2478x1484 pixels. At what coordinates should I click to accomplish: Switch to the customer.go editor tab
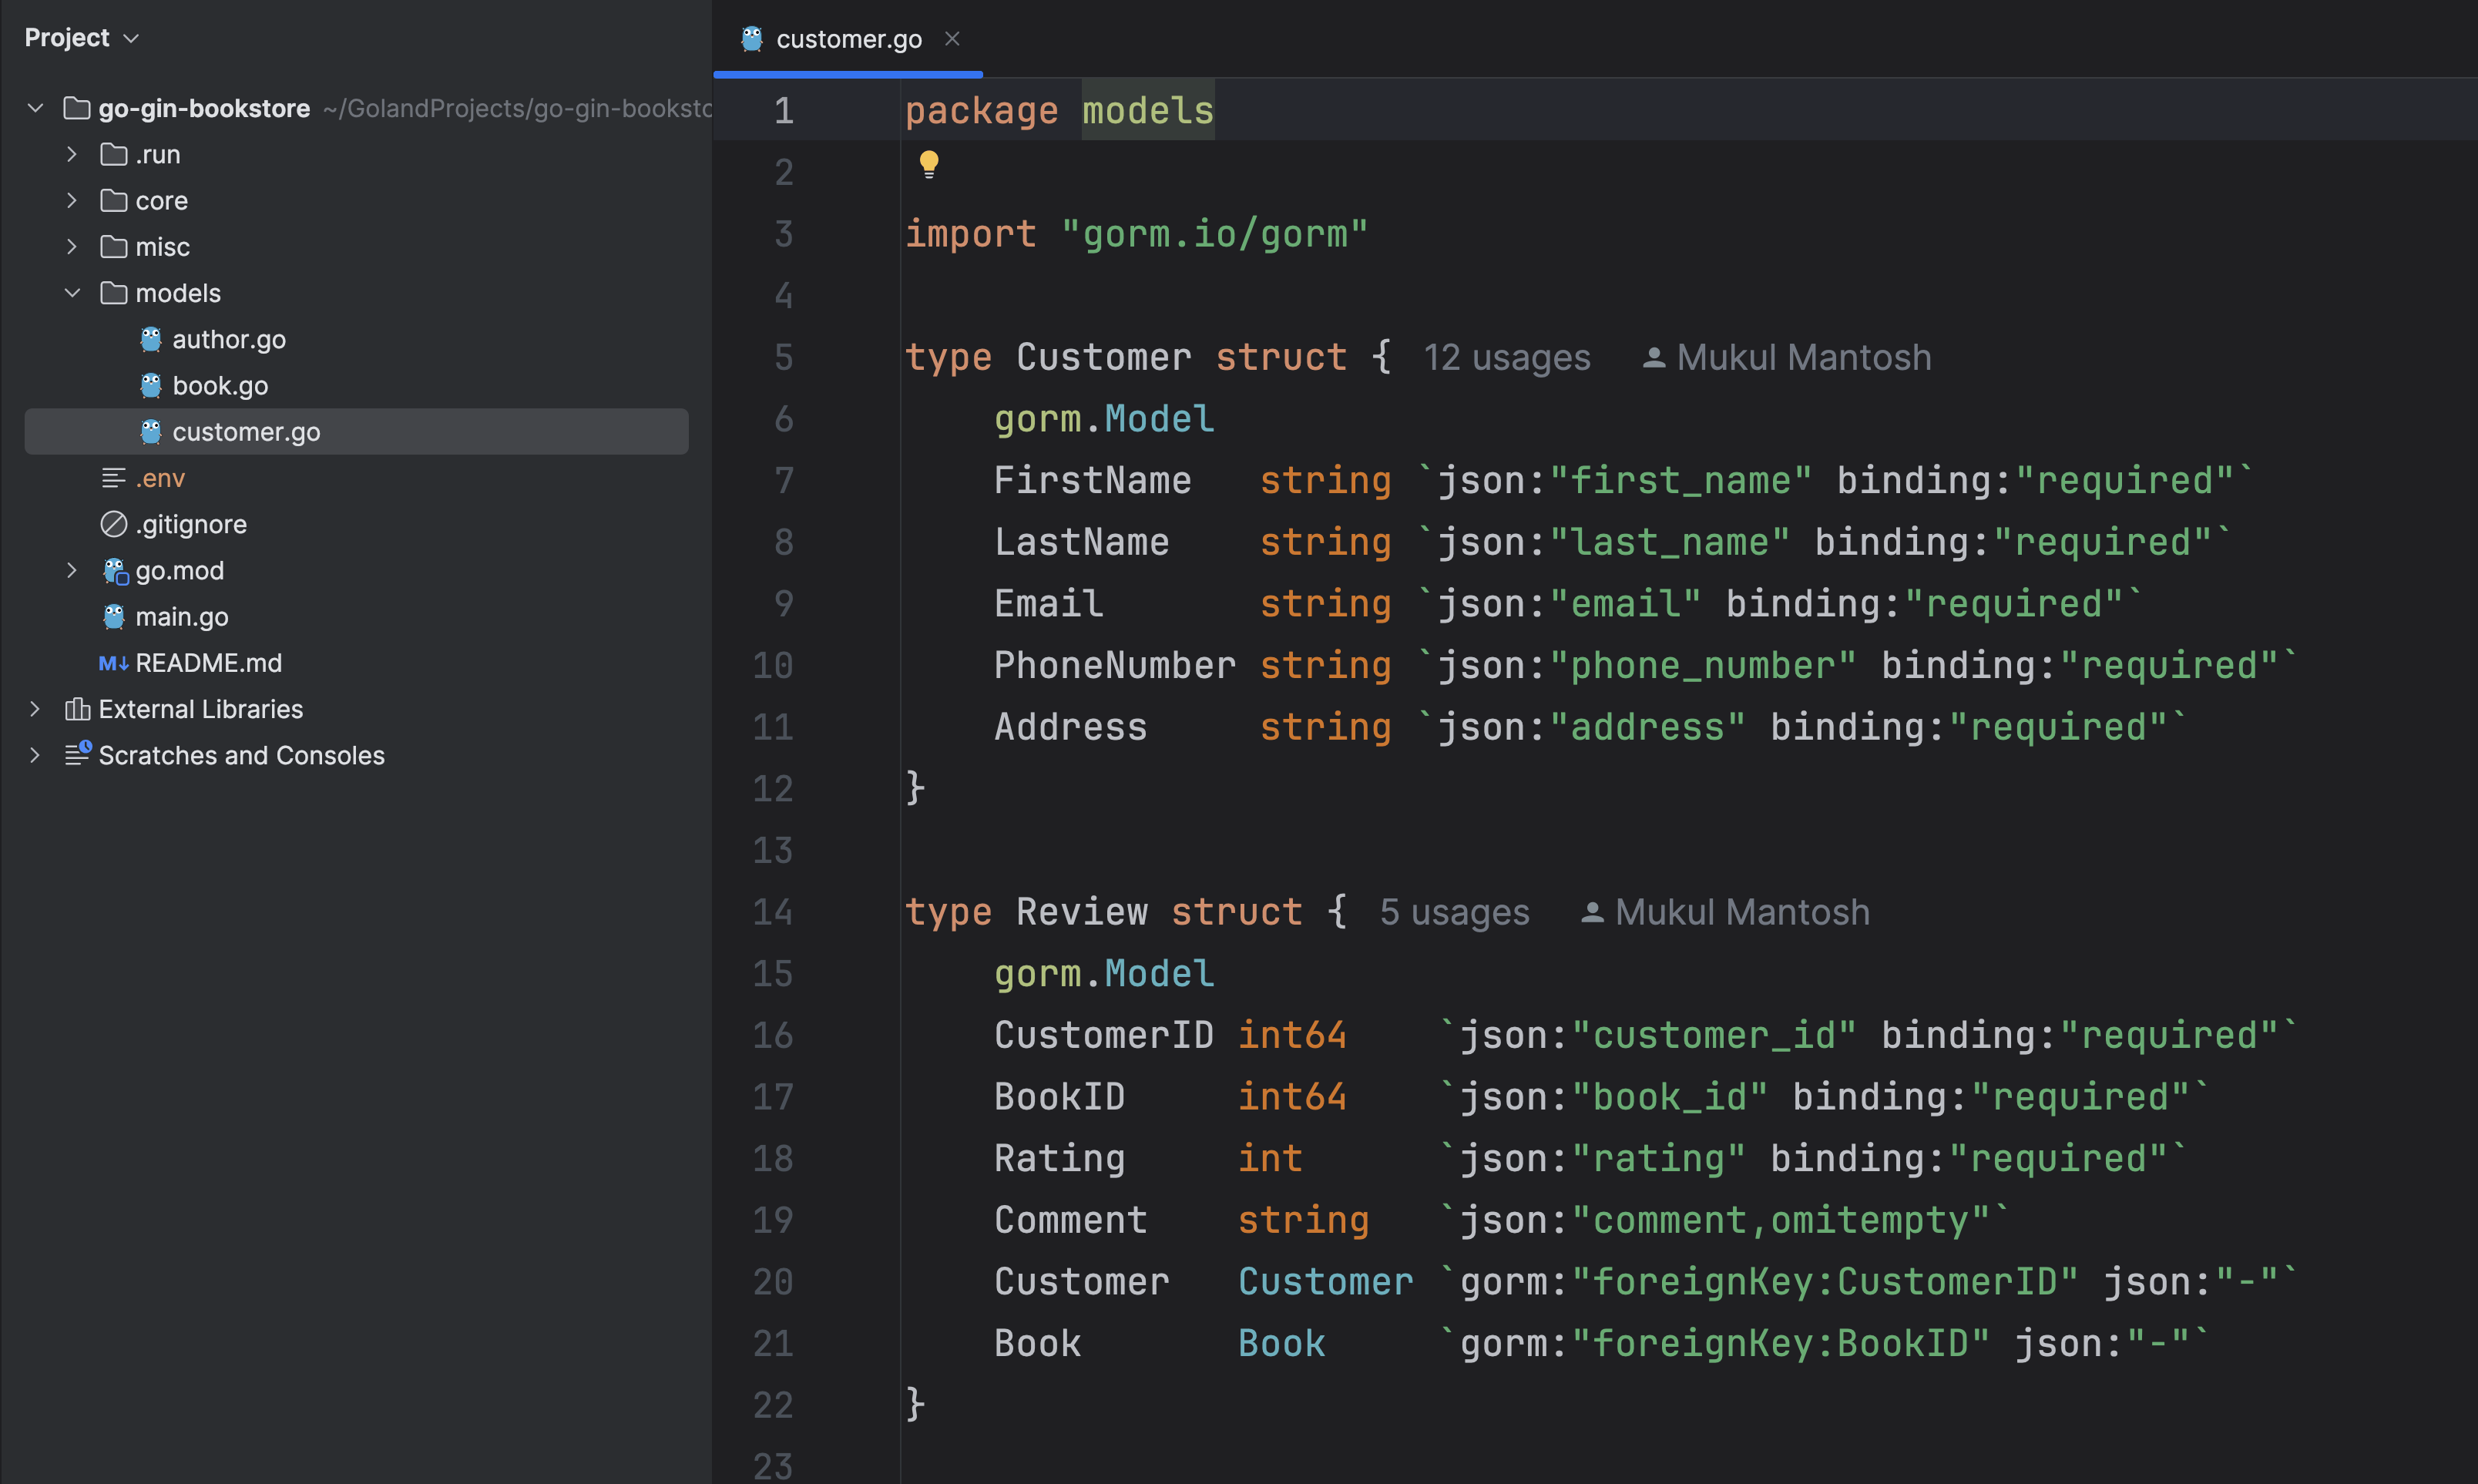pyautogui.click(x=849, y=39)
